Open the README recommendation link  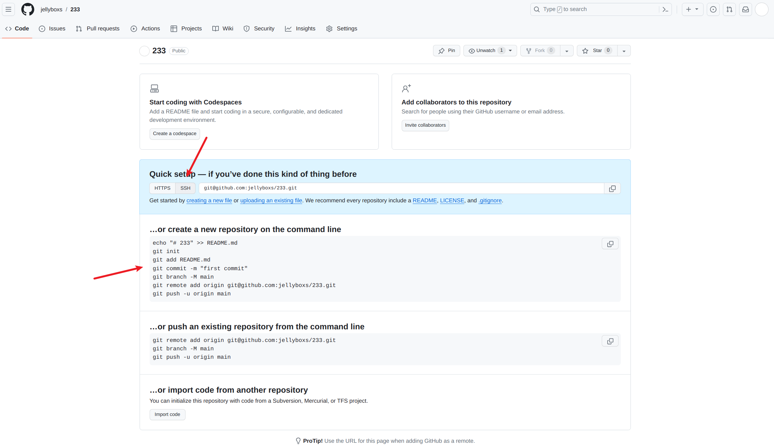(x=425, y=200)
